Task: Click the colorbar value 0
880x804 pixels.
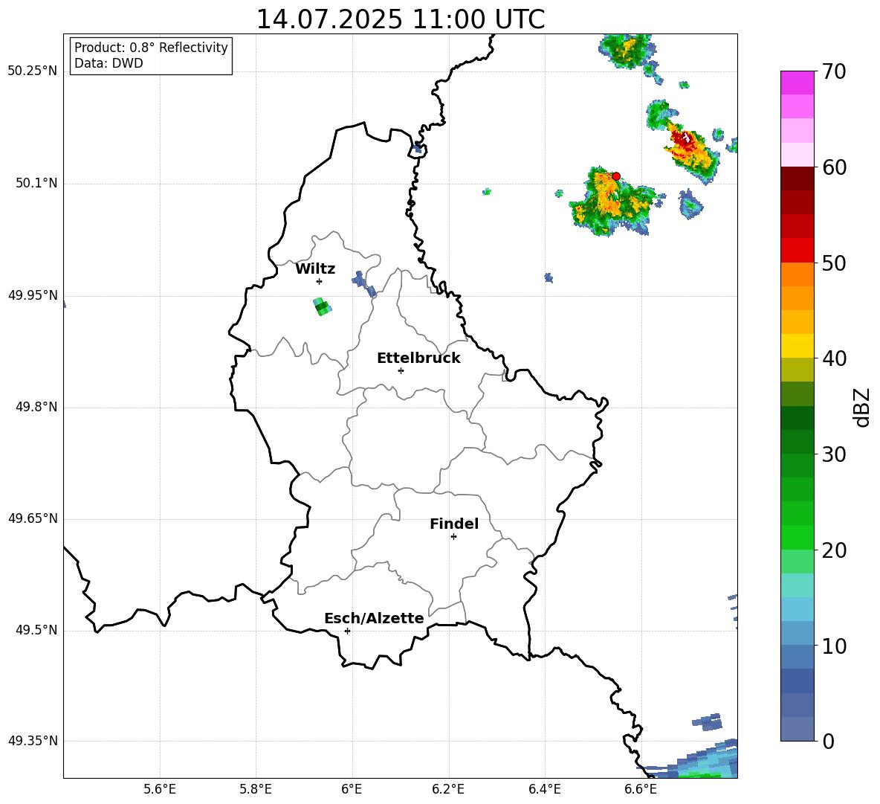Action: click(x=828, y=741)
